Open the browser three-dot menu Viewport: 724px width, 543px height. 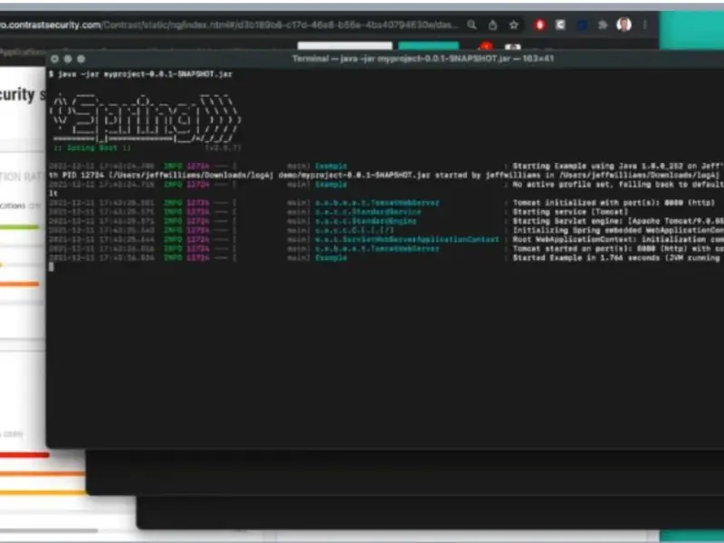644,25
